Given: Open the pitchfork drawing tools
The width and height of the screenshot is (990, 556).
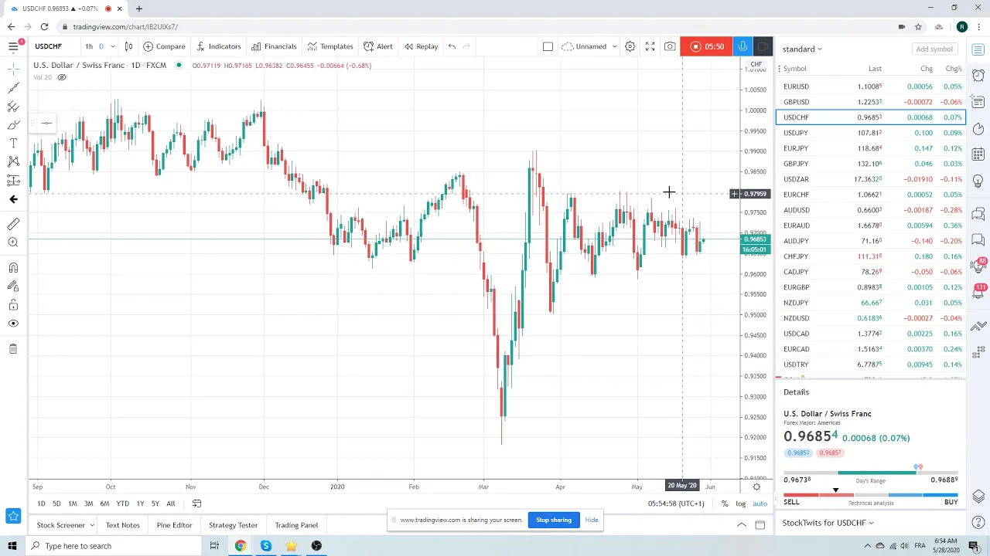Looking at the screenshot, I should click(x=13, y=106).
